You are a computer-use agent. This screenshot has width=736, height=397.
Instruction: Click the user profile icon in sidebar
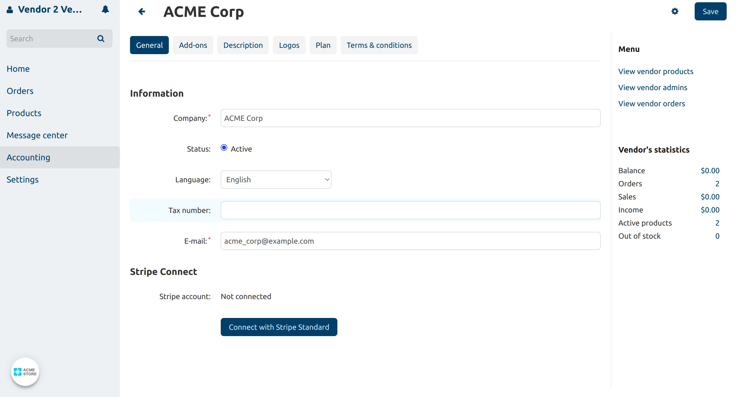pos(10,10)
